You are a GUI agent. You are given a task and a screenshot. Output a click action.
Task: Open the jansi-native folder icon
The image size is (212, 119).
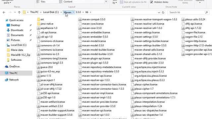pos(38,24)
